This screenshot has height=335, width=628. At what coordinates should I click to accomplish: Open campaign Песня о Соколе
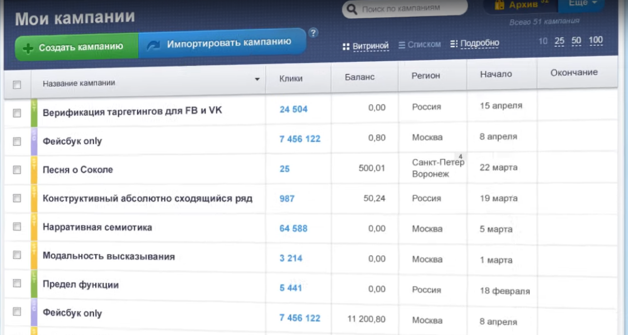(77, 170)
